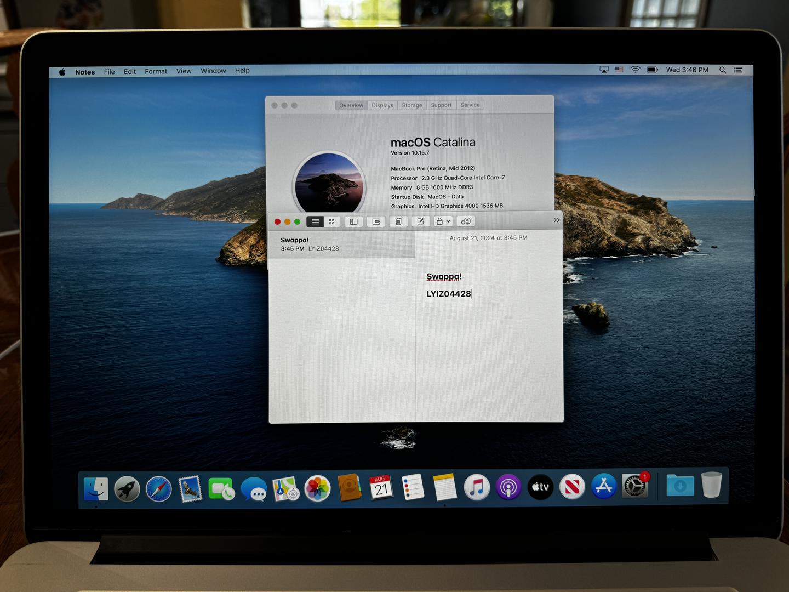Open the Support tab in About This Mac
789x592 pixels.
(x=441, y=105)
